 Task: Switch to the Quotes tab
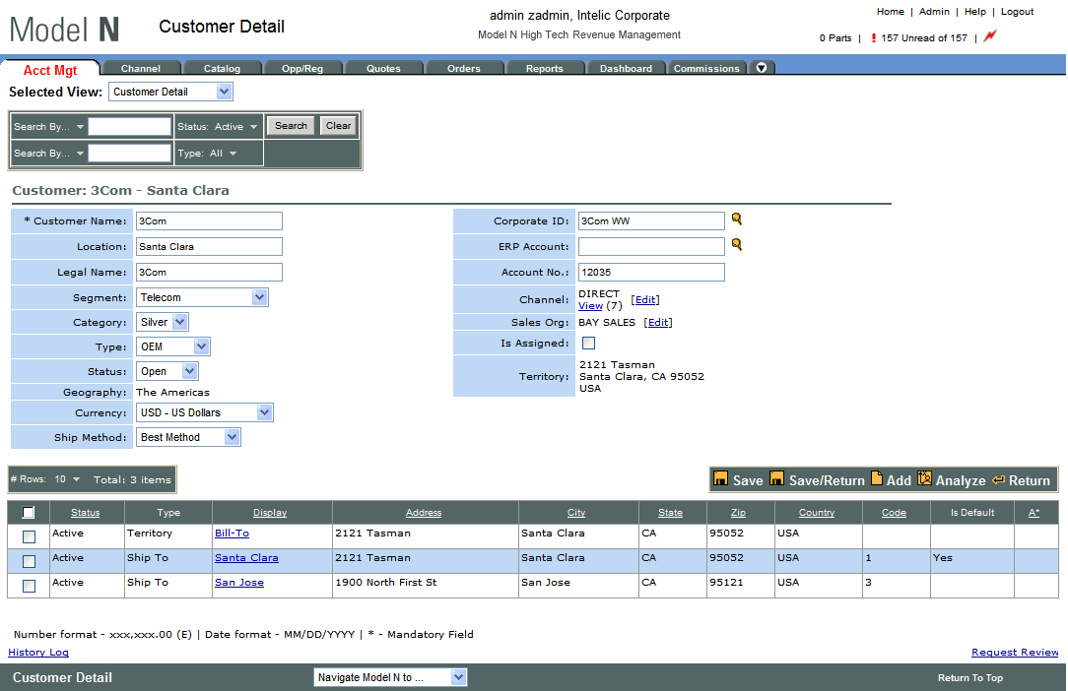pyautogui.click(x=383, y=68)
